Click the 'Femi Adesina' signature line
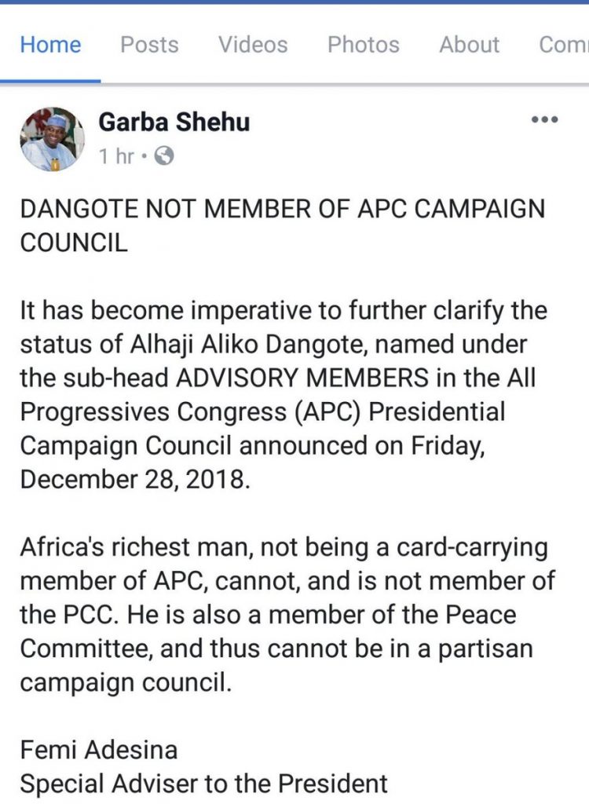Image resolution: width=589 pixels, height=804 pixels. [99, 750]
